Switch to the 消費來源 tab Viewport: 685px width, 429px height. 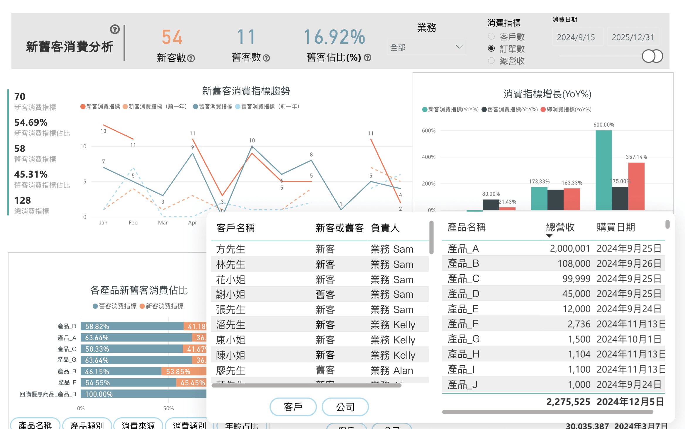pos(138,424)
